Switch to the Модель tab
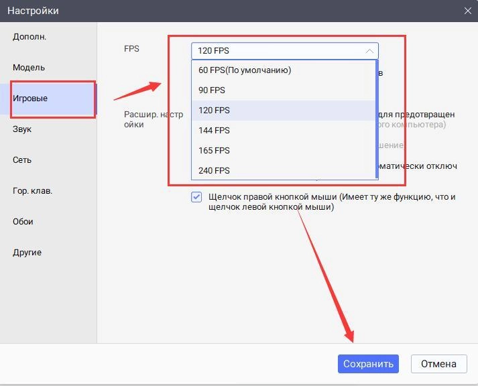This screenshot has height=386, width=478. click(x=29, y=68)
